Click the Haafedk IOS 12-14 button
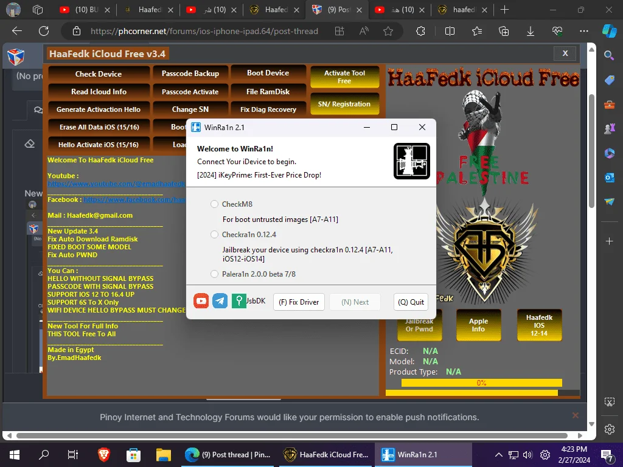623x467 pixels. [539, 325]
